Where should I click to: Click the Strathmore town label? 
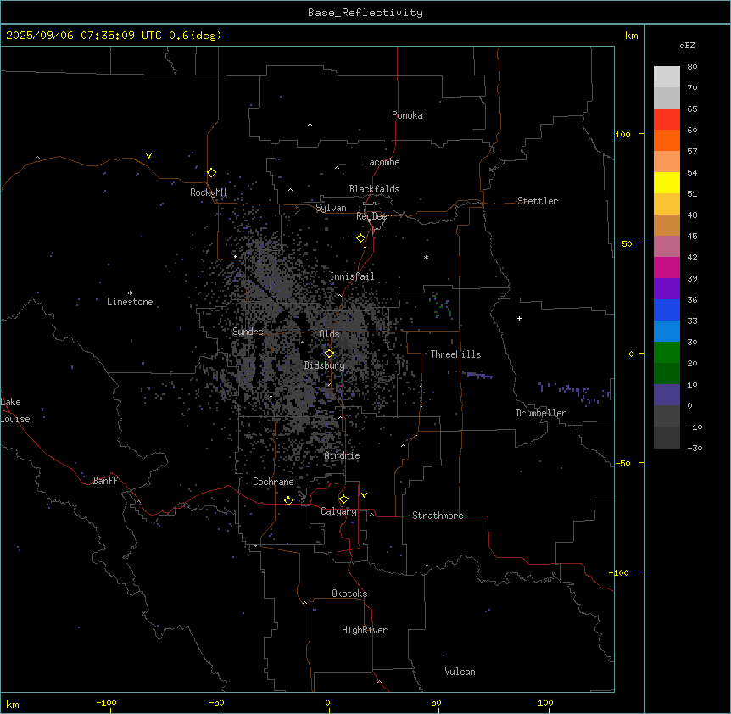pos(438,516)
